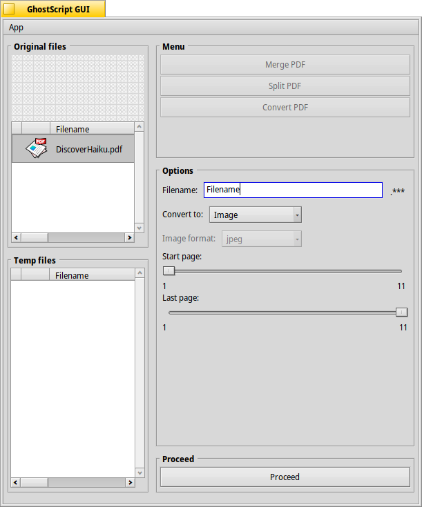Open the Convert to dropdown
Screen dimensions: 422x507
[x=255, y=215]
